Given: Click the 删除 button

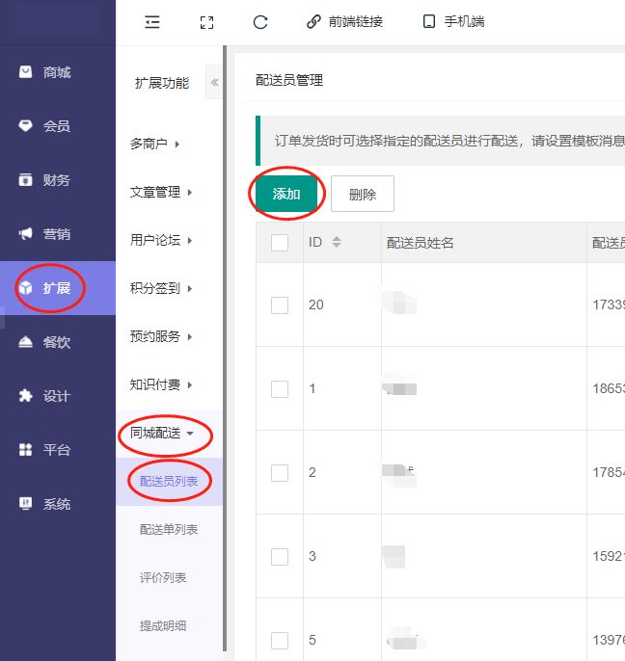Looking at the screenshot, I should tap(363, 194).
